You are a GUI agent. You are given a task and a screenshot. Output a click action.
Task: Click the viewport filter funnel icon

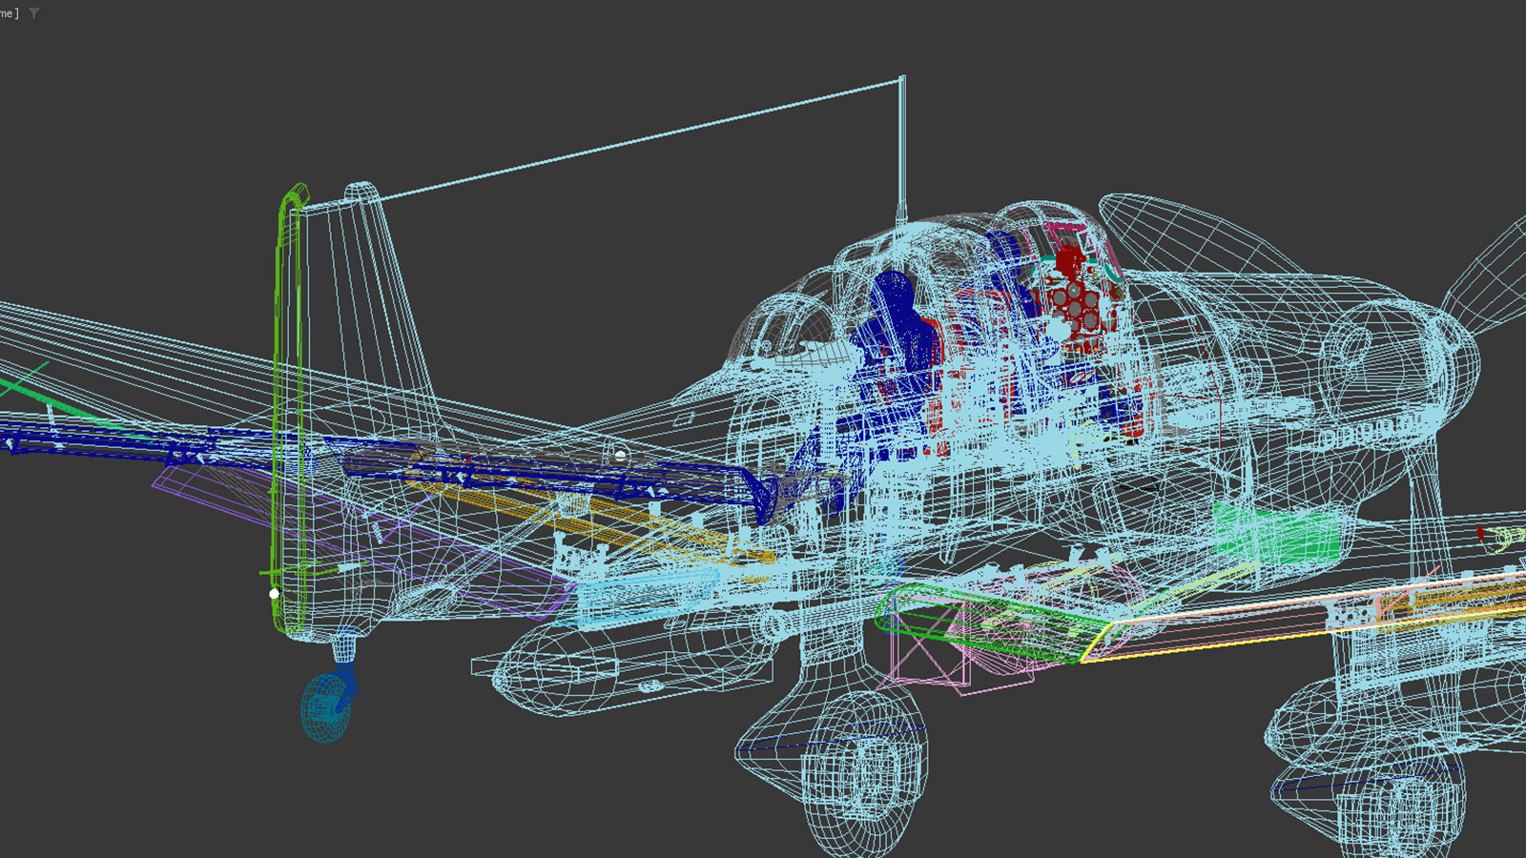[34, 13]
